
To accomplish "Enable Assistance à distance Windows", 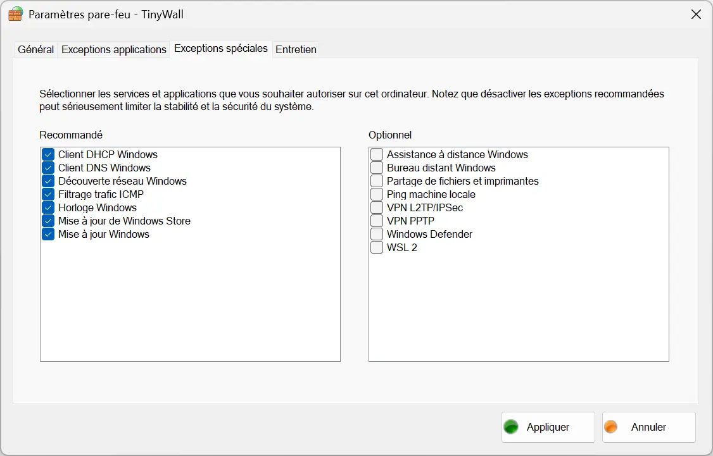I will point(377,154).
